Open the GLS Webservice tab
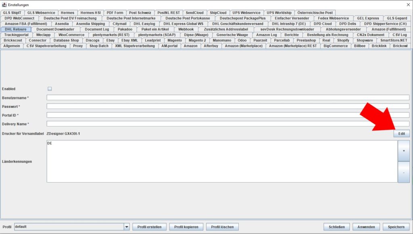413x234 pixels. [x=41, y=13]
